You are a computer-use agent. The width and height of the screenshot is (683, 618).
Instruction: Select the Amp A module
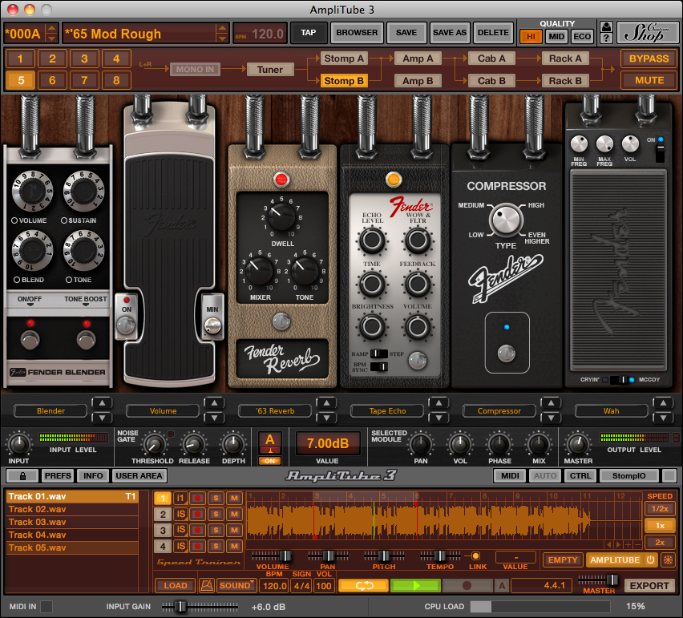tap(418, 59)
